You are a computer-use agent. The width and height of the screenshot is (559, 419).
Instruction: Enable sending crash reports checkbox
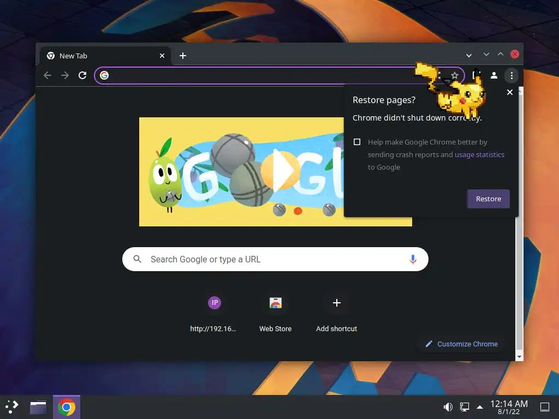pyautogui.click(x=357, y=142)
